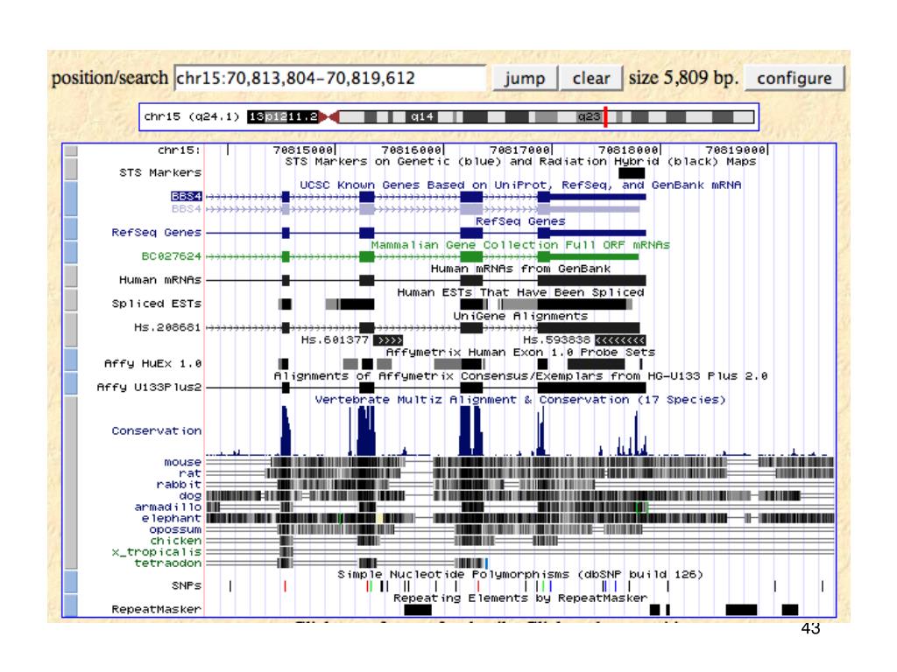The height and width of the screenshot is (672, 897).
Task: Click the position/search text field
Action: click(x=330, y=79)
